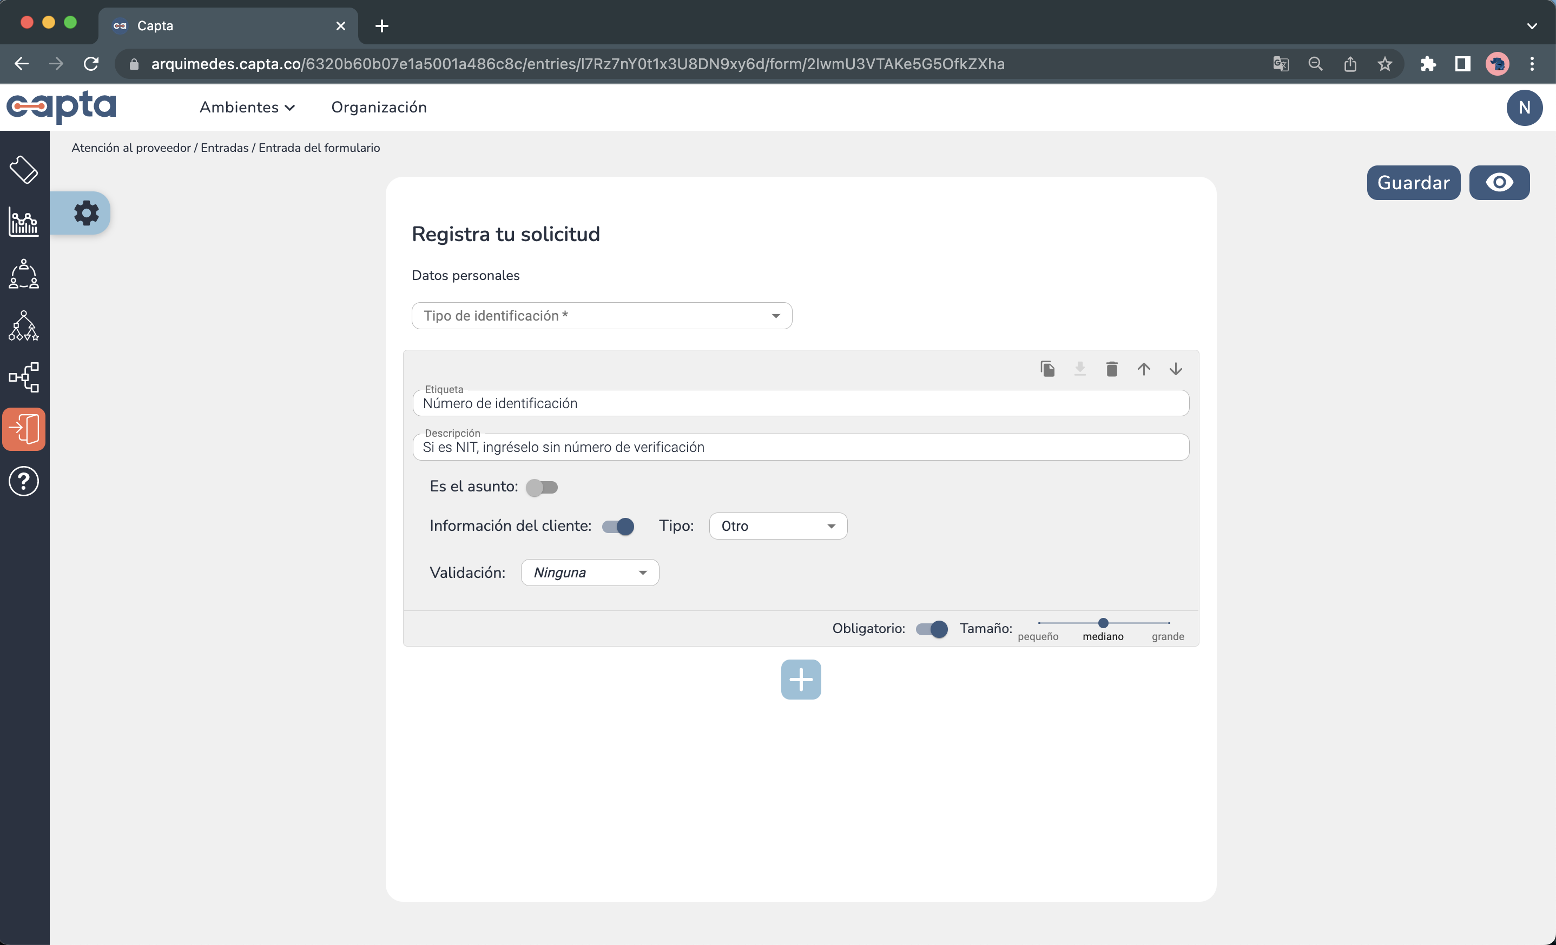Duplicate the Número de identificación field
The width and height of the screenshot is (1556, 945).
coord(1047,369)
